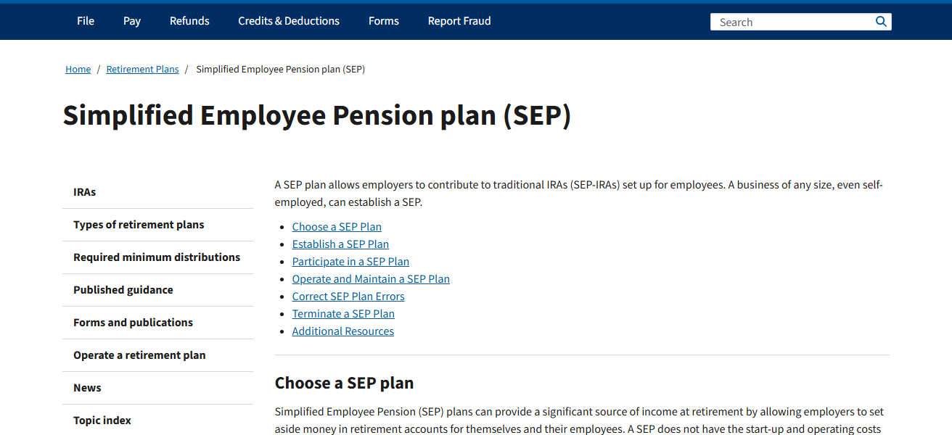This screenshot has height=435, width=952.
Task: Open Credits & Deductions
Action: [x=288, y=21]
